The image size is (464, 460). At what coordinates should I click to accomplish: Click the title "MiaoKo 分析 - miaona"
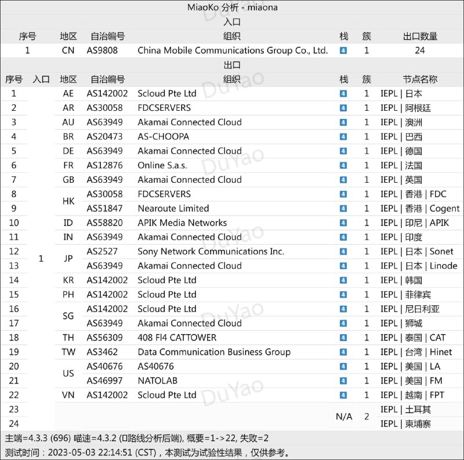click(233, 8)
